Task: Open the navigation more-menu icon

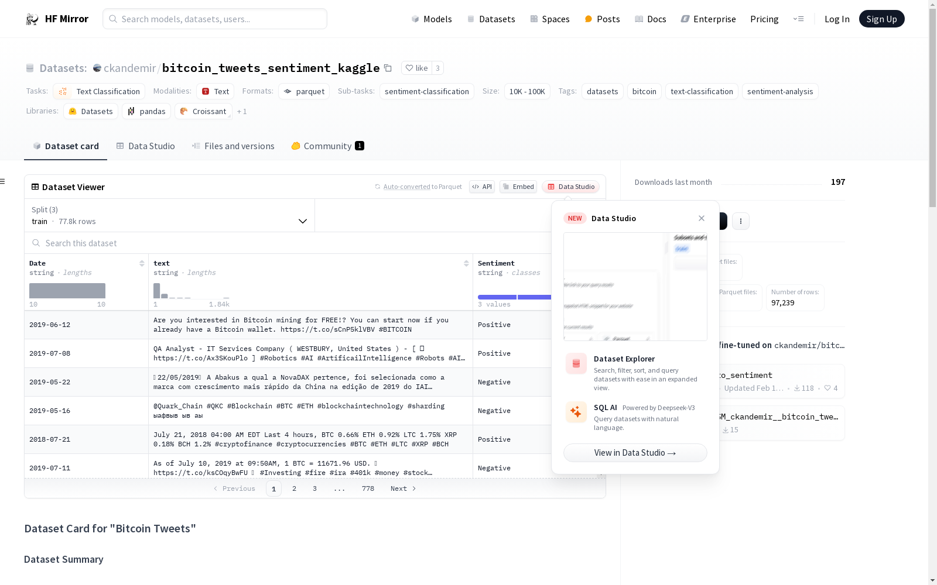Action: point(798,19)
